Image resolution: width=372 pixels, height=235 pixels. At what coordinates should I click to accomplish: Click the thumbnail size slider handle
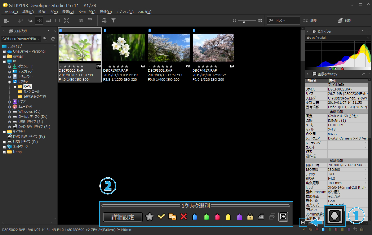click(244, 22)
